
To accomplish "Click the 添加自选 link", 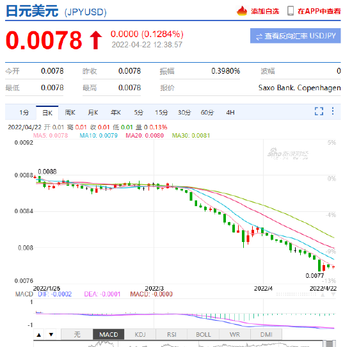I will pos(265,11).
